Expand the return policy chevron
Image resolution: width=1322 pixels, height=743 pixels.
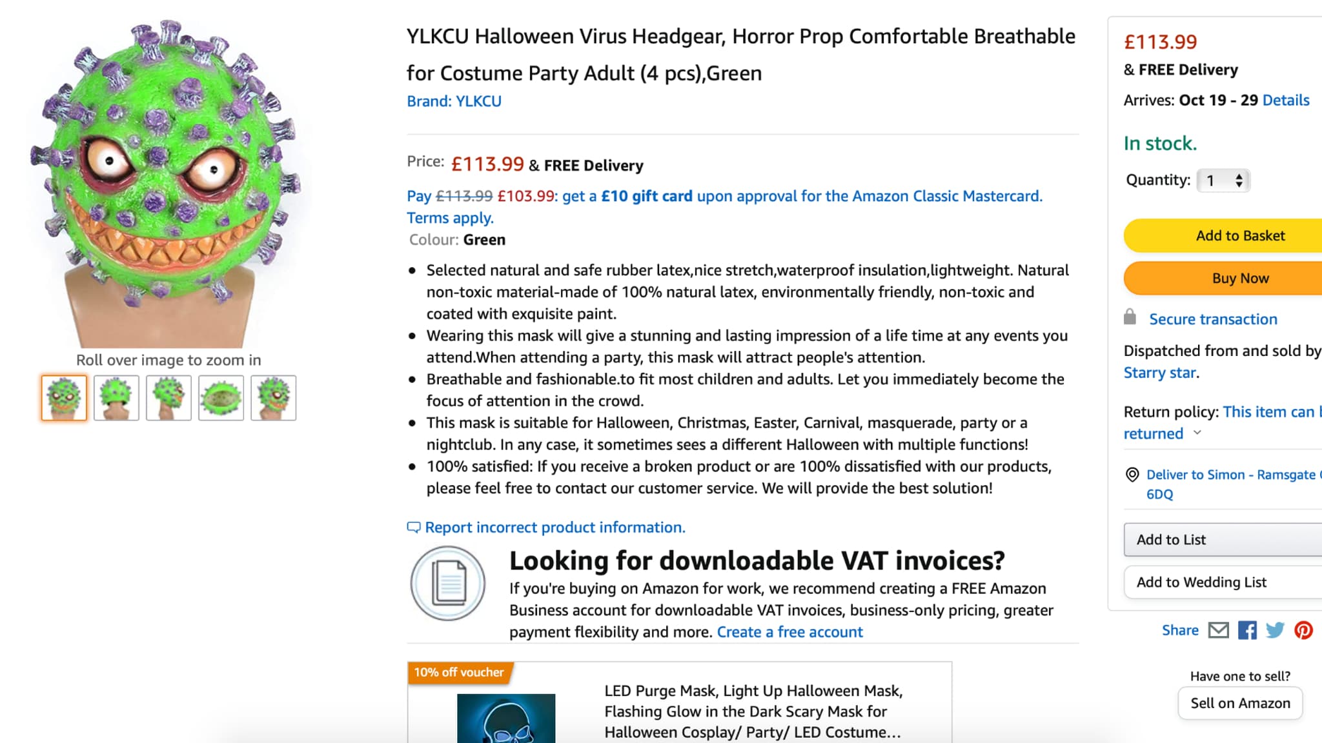click(1197, 433)
